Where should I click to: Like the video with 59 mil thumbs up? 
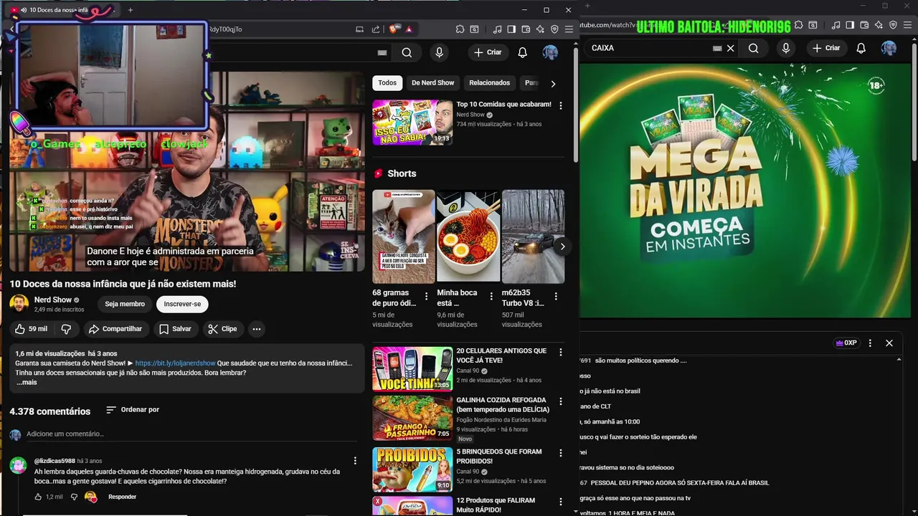coord(31,329)
